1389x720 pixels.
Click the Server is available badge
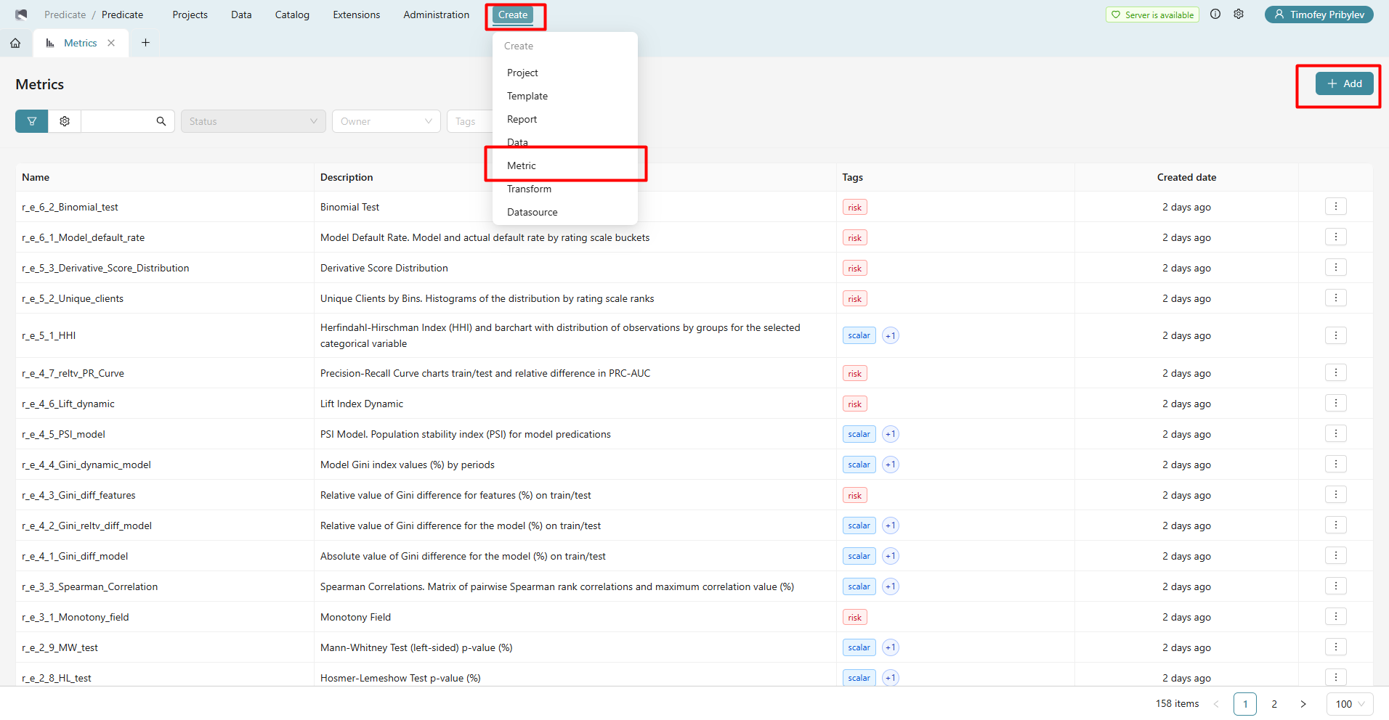[x=1152, y=15]
